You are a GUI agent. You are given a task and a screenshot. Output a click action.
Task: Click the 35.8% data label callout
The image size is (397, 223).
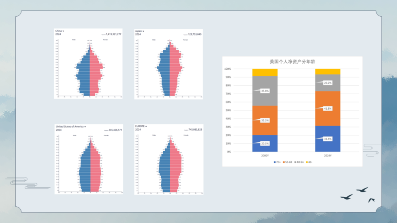264,90
